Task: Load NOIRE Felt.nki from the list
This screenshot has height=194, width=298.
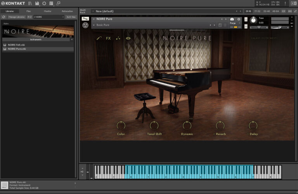Action: click(x=38, y=45)
